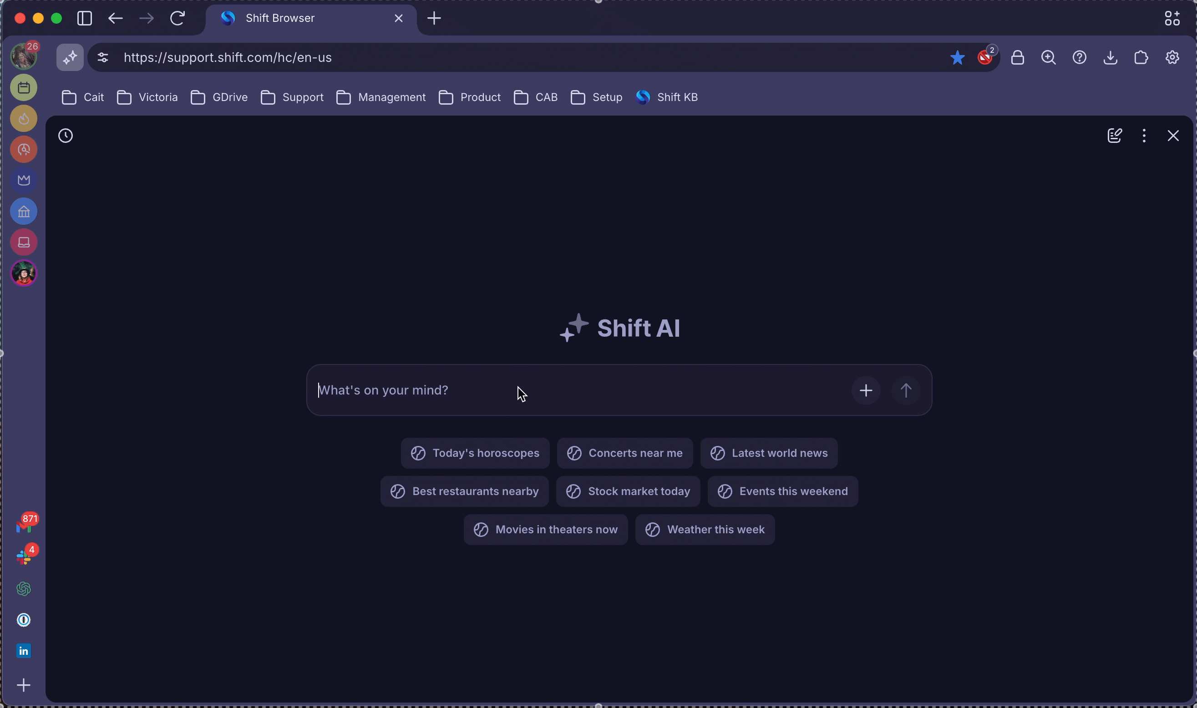Start a new Shift AI chat
The width and height of the screenshot is (1197, 708).
pos(1115,136)
